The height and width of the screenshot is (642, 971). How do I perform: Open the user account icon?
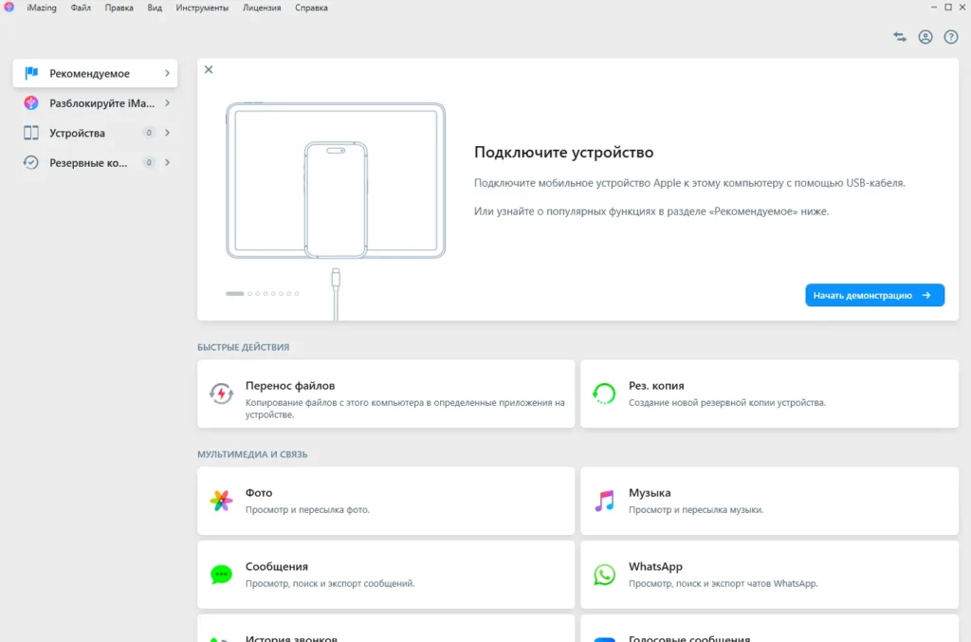(x=925, y=37)
